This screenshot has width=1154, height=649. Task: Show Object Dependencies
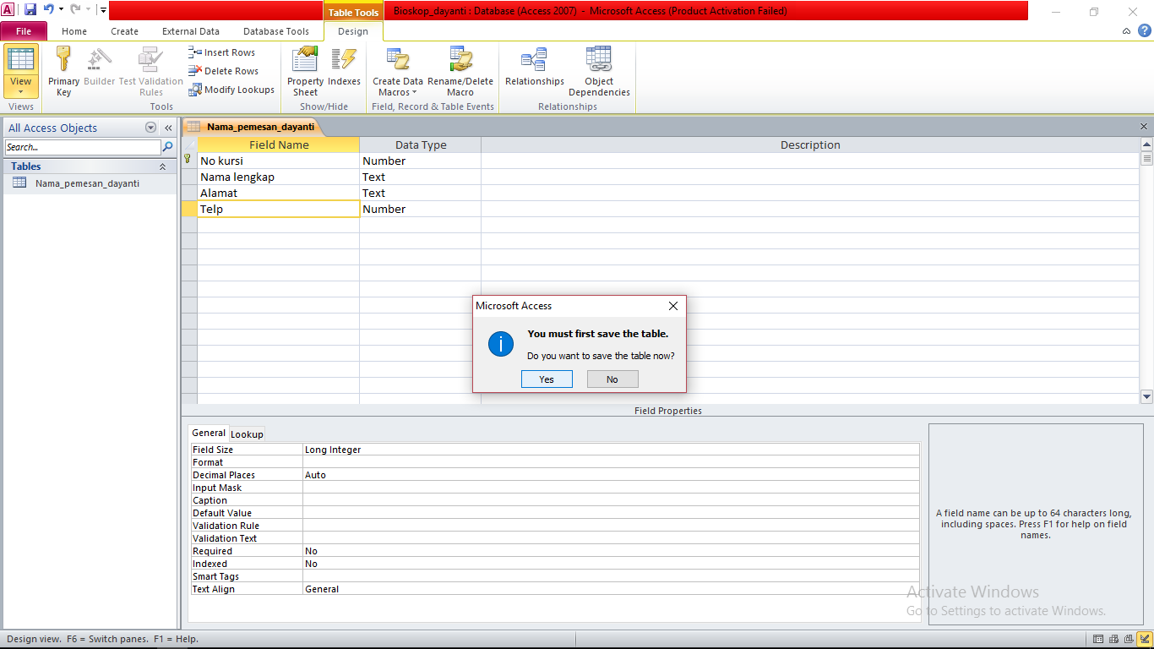599,71
